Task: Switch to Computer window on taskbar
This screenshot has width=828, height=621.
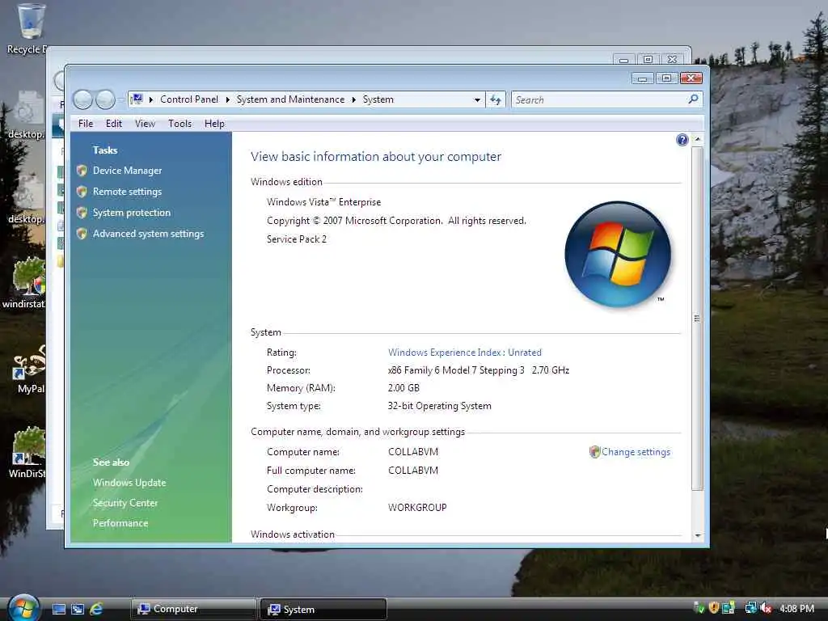Action: 193,609
